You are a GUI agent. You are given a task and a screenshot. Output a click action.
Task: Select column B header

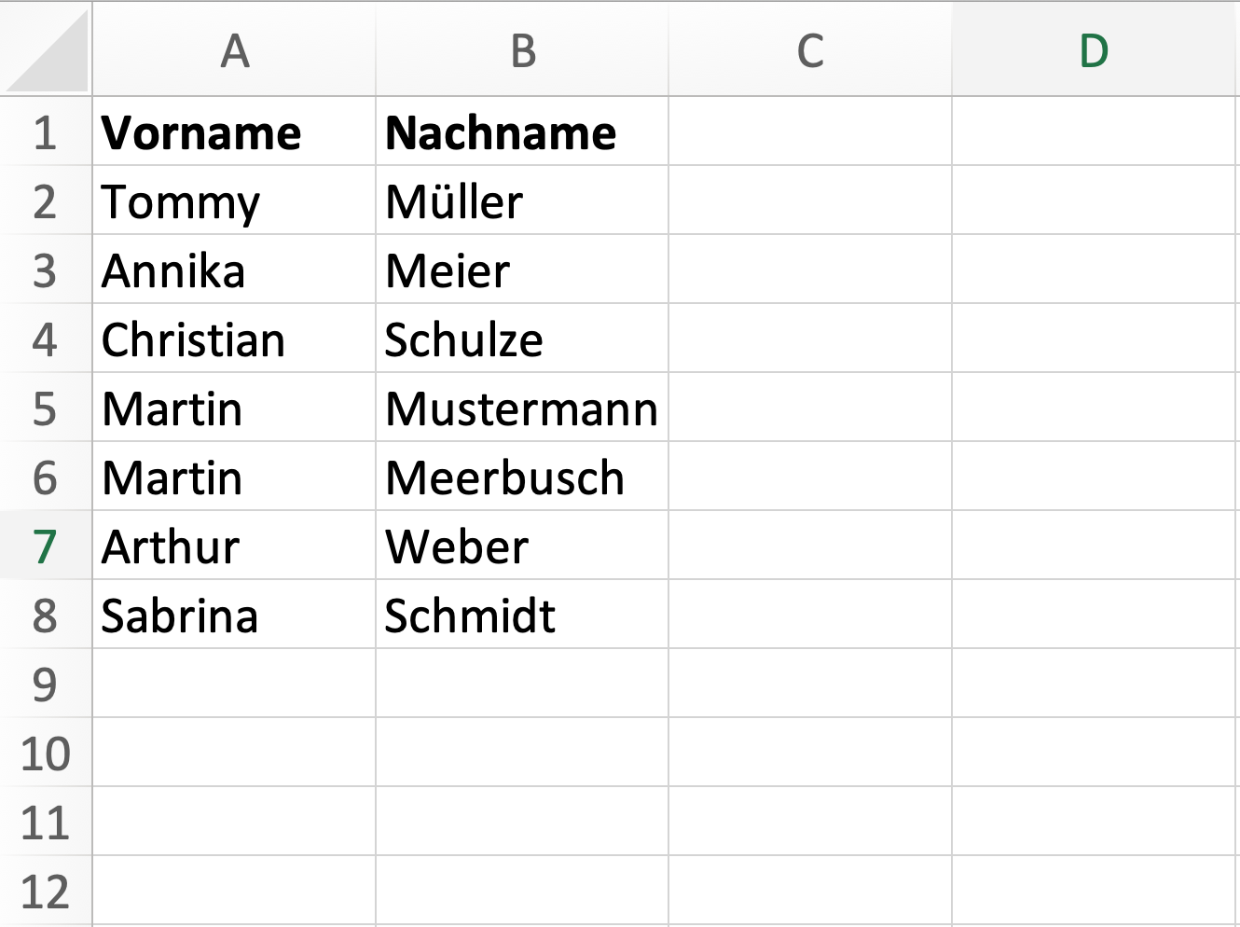pyautogui.click(x=523, y=50)
